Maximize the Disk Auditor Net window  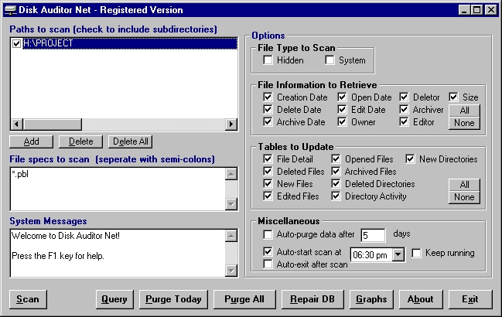476,10
